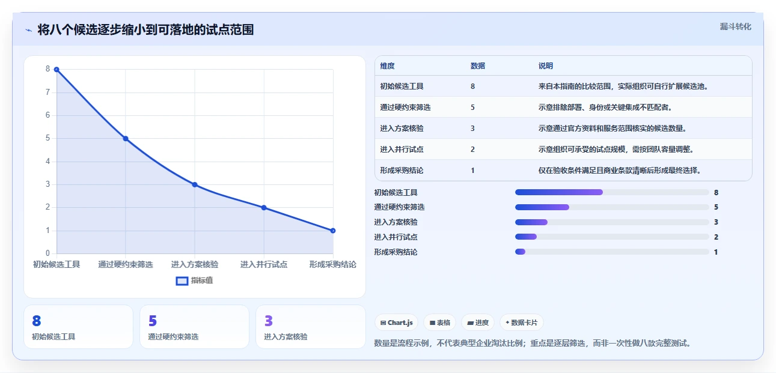Screen dimensions: 776x373
Task: Select the Chart.js tag chip
Action: tap(396, 323)
